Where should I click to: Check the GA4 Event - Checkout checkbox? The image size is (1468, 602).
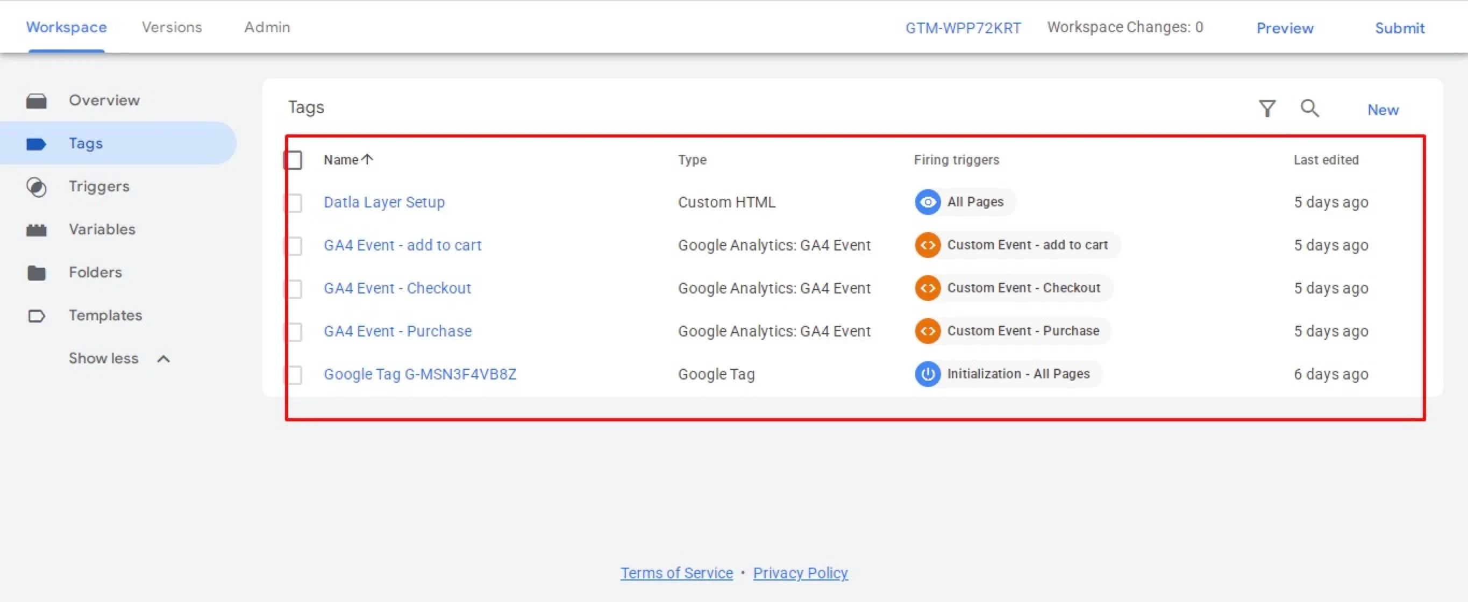point(294,289)
